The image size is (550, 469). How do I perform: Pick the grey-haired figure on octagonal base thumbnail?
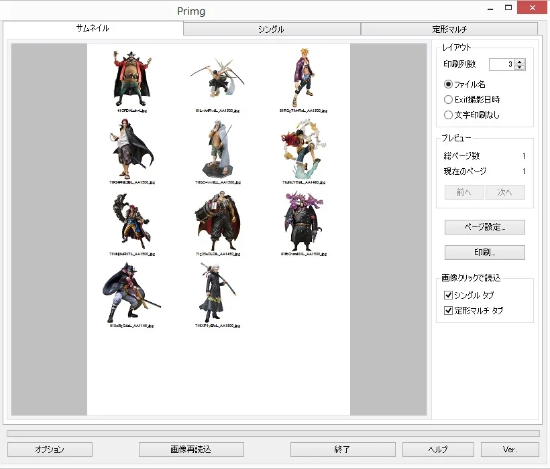217,149
